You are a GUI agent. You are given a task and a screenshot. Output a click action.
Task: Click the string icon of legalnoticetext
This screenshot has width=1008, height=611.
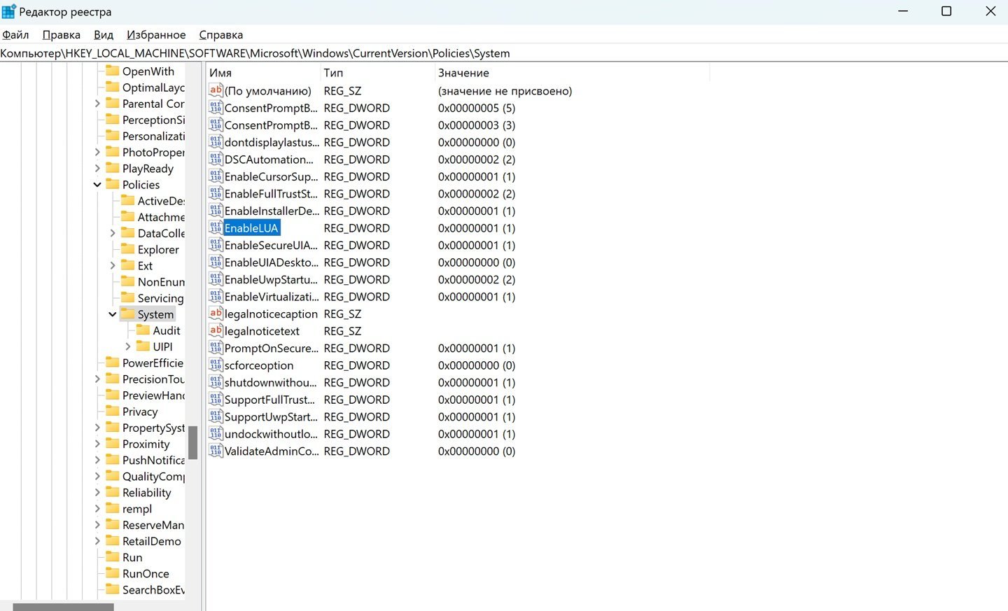tap(216, 331)
